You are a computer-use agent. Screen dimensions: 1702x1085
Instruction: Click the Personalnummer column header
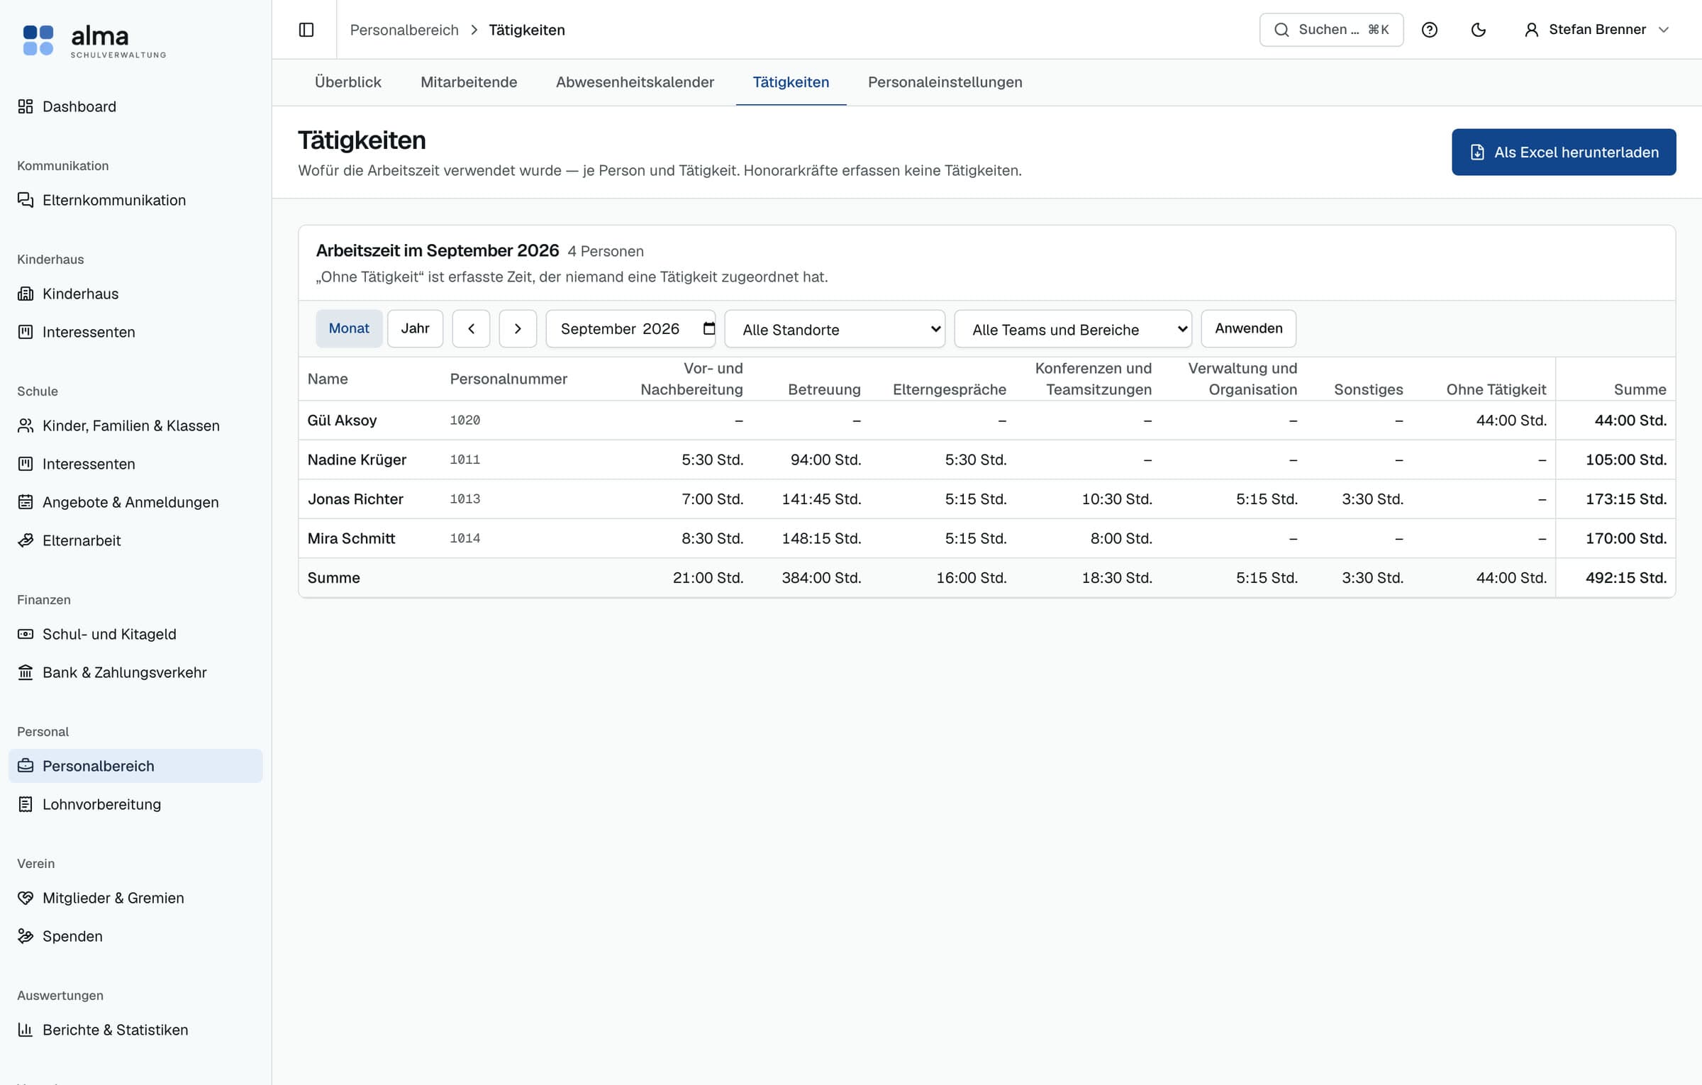[x=508, y=379]
